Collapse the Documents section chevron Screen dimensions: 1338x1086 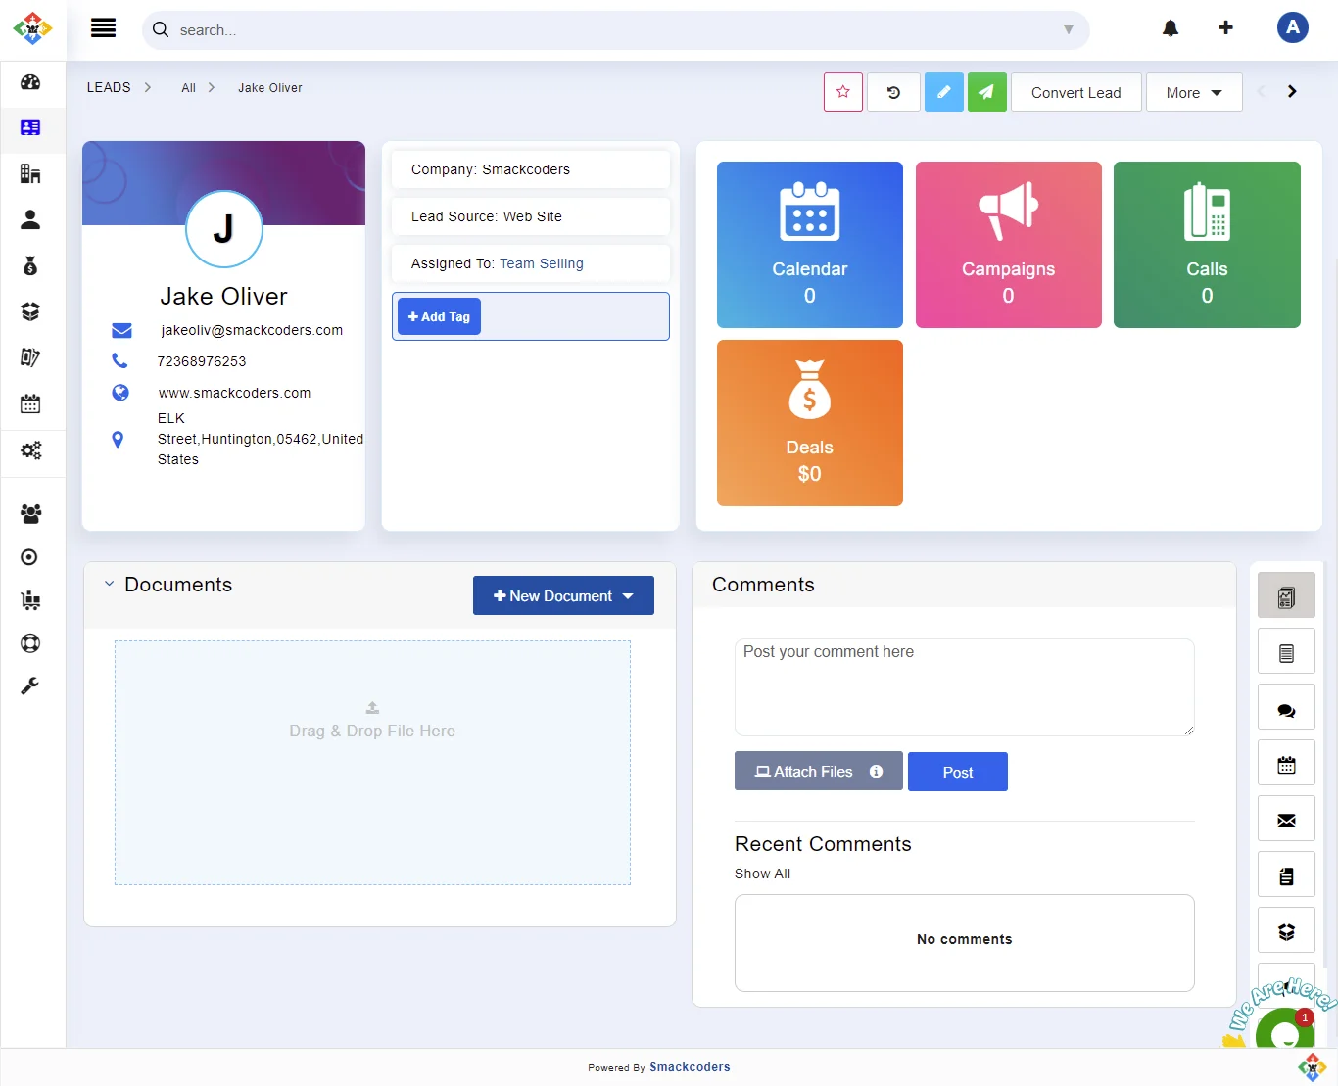(109, 584)
